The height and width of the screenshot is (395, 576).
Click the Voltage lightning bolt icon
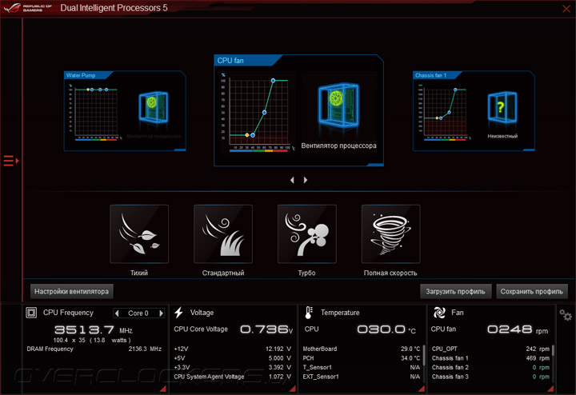click(x=178, y=313)
